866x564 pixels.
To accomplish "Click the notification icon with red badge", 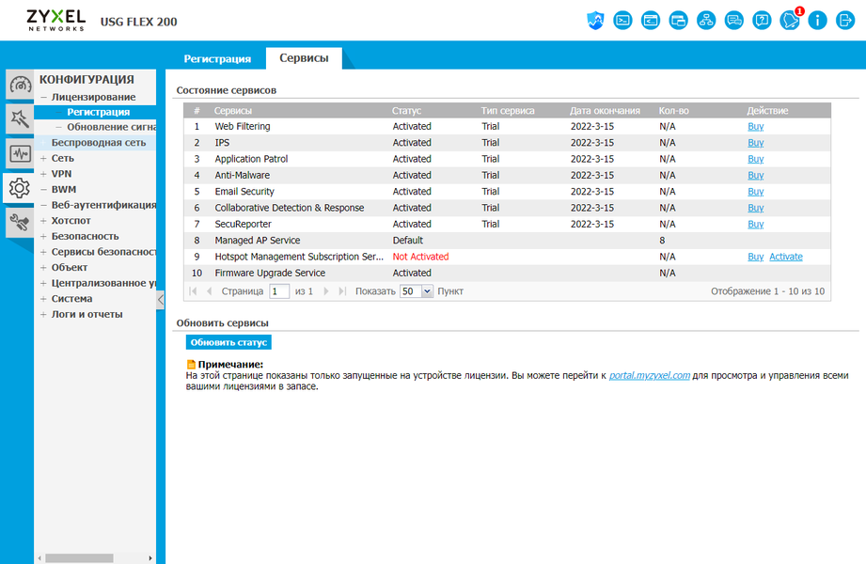I will point(791,20).
